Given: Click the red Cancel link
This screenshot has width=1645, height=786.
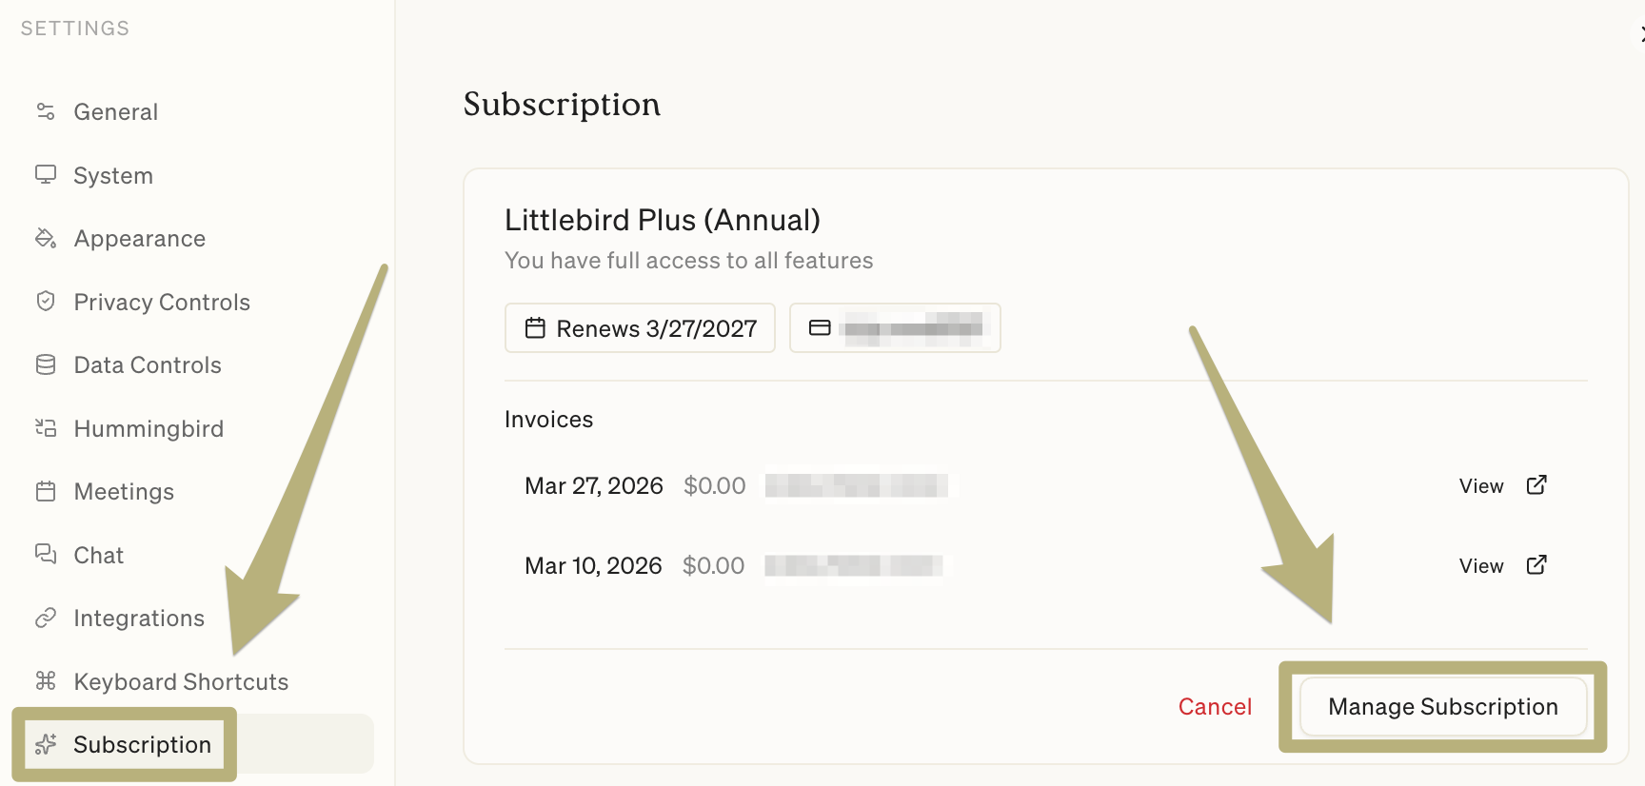Looking at the screenshot, I should pos(1215,707).
